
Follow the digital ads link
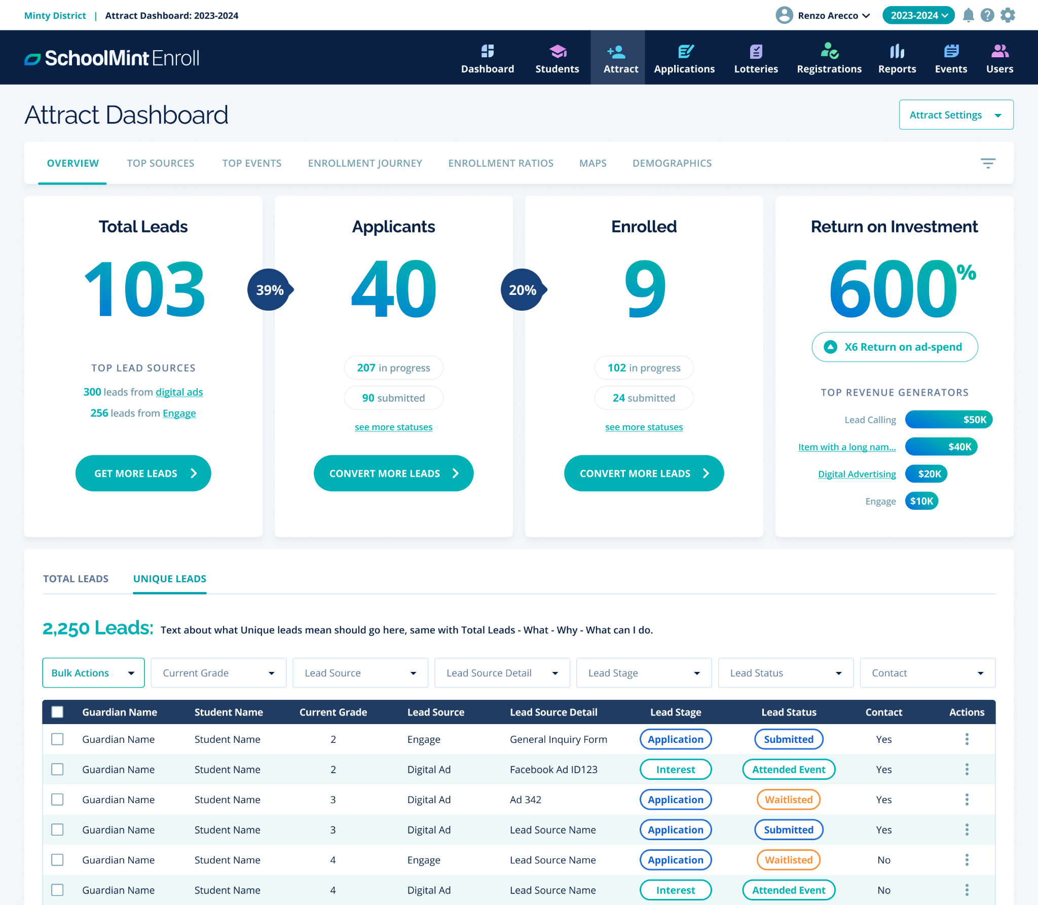point(179,392)
